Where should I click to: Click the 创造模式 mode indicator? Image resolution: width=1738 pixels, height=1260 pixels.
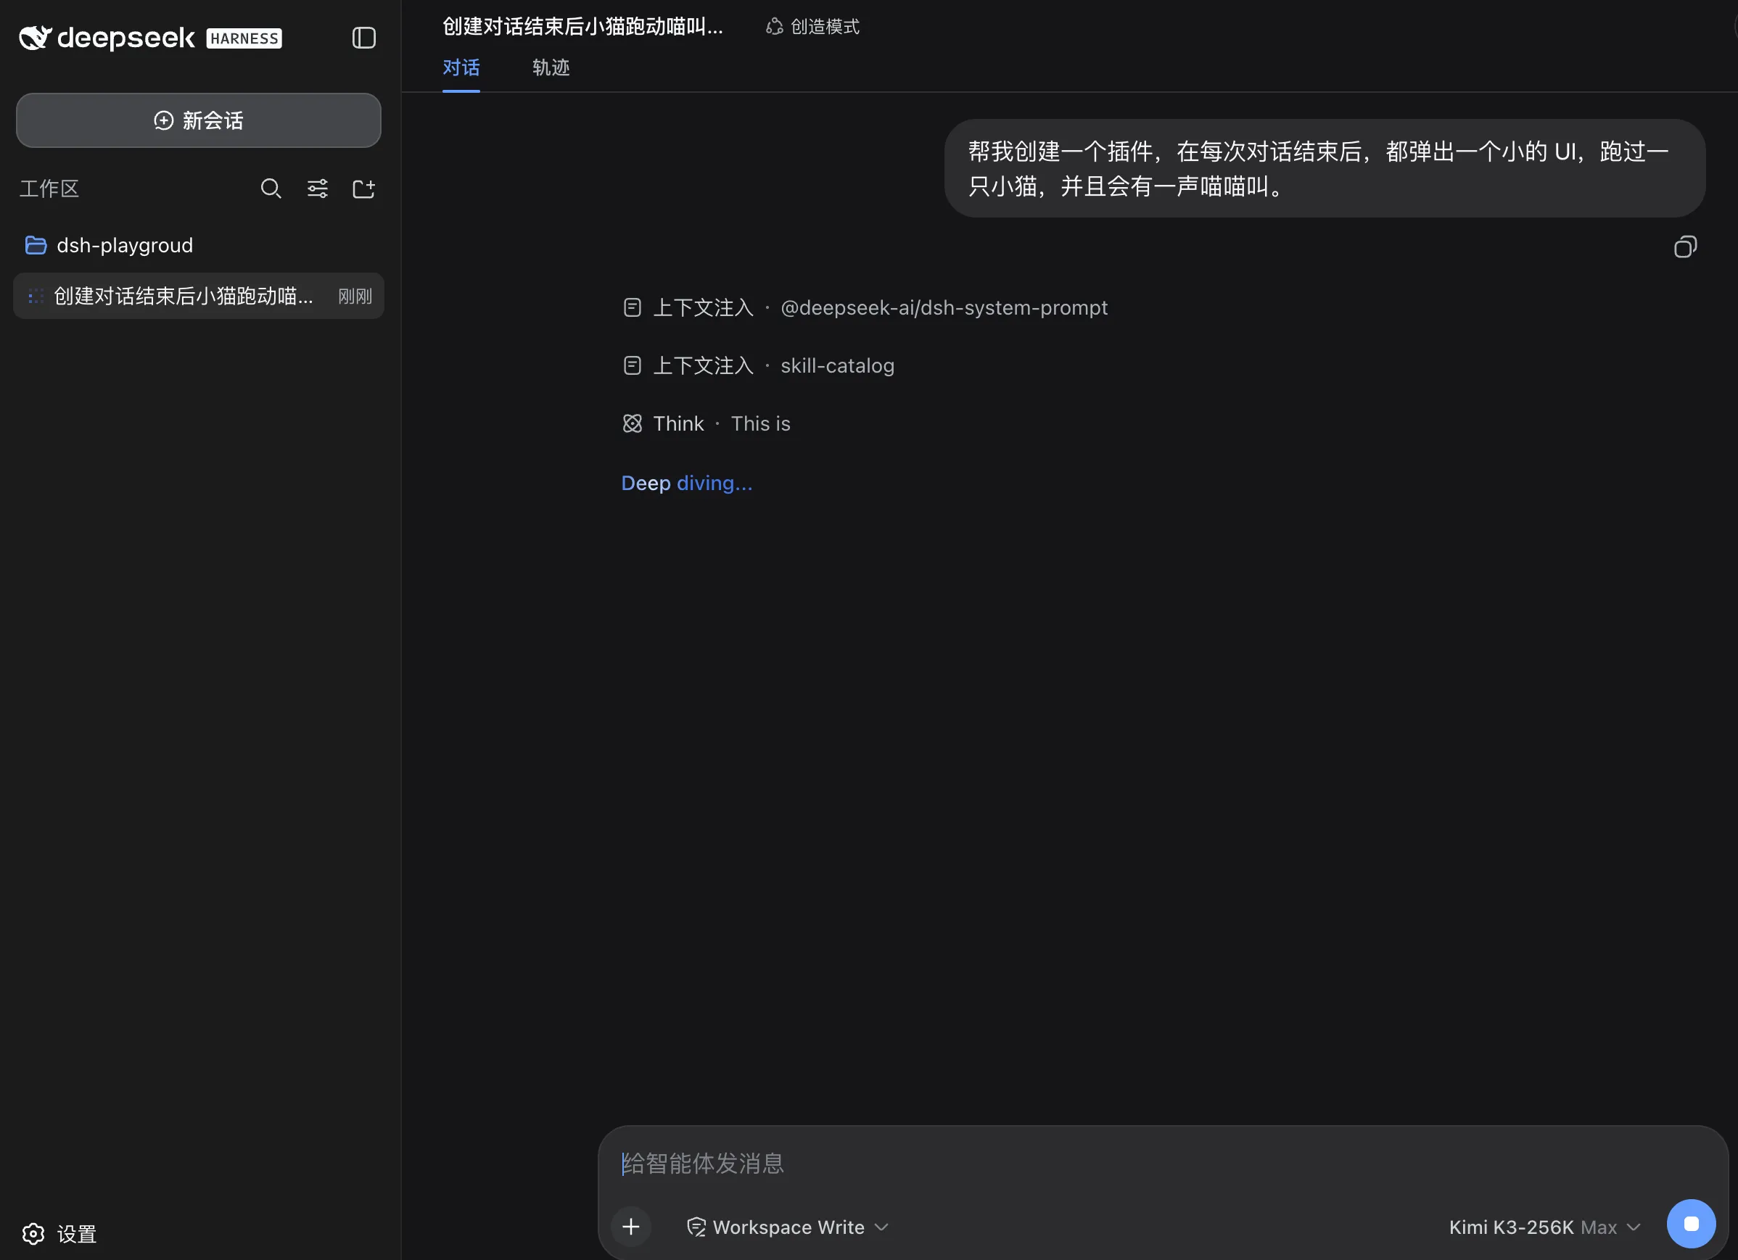(x=813, y=27)
